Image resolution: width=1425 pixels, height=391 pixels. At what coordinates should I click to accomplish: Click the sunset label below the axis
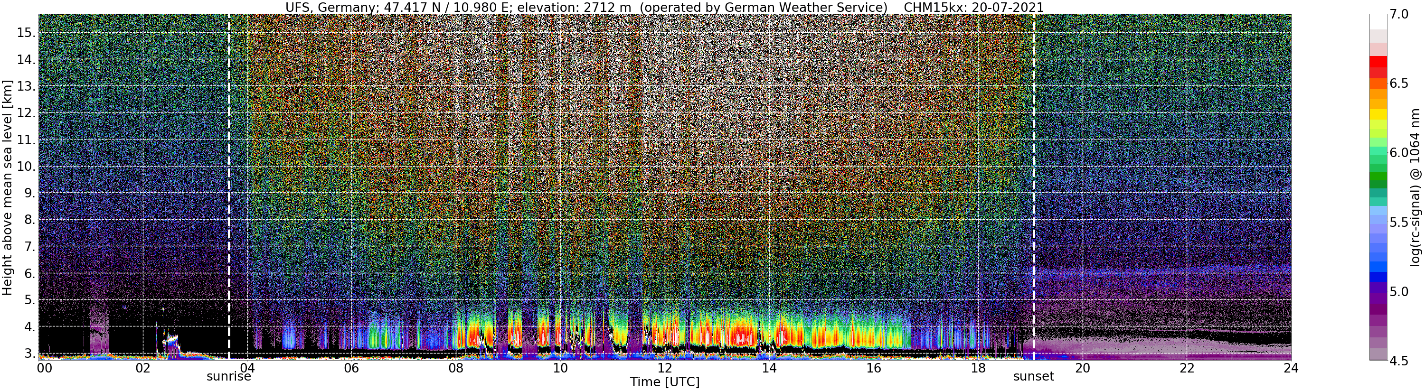pos(1034,377)
